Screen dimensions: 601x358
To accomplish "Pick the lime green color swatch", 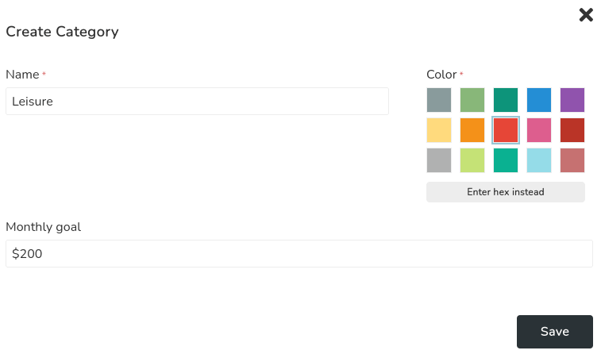I will [x=472, y=160].
